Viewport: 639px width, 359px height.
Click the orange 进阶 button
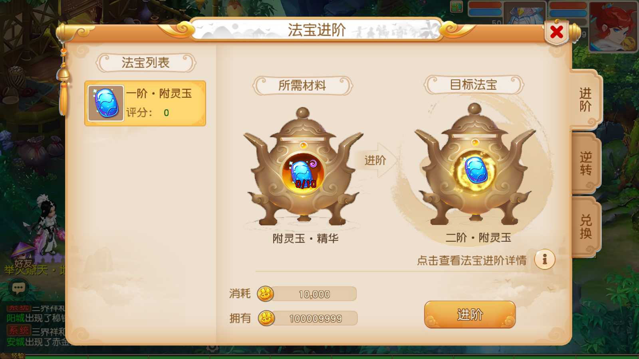[x=470, y=315]
